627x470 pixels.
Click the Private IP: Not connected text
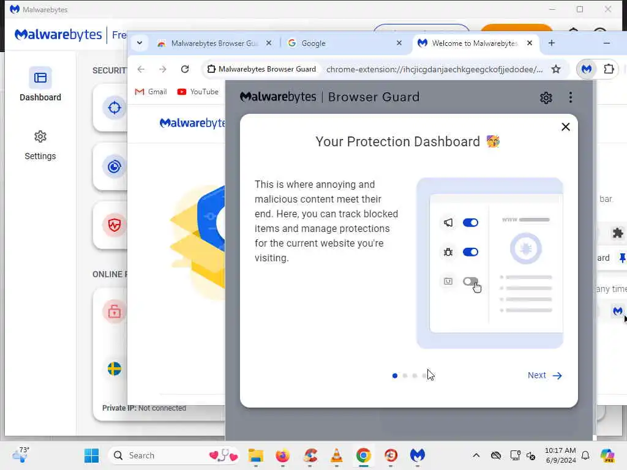[x=144, y=408]
